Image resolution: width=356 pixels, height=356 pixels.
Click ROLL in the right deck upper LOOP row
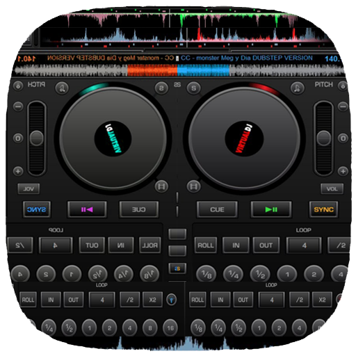coord(206,245)
